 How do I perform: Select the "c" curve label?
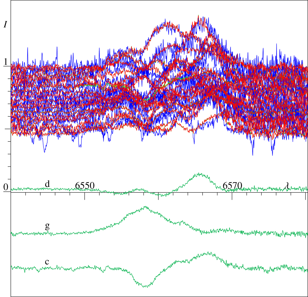coord(47,262)
